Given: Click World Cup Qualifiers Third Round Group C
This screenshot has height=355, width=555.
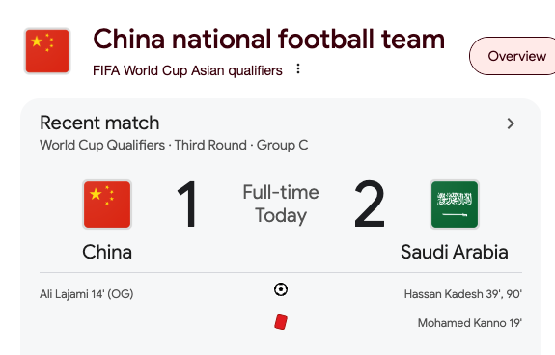Looking at the screenshot, I should pyautogui.click(x=174, y=145).
